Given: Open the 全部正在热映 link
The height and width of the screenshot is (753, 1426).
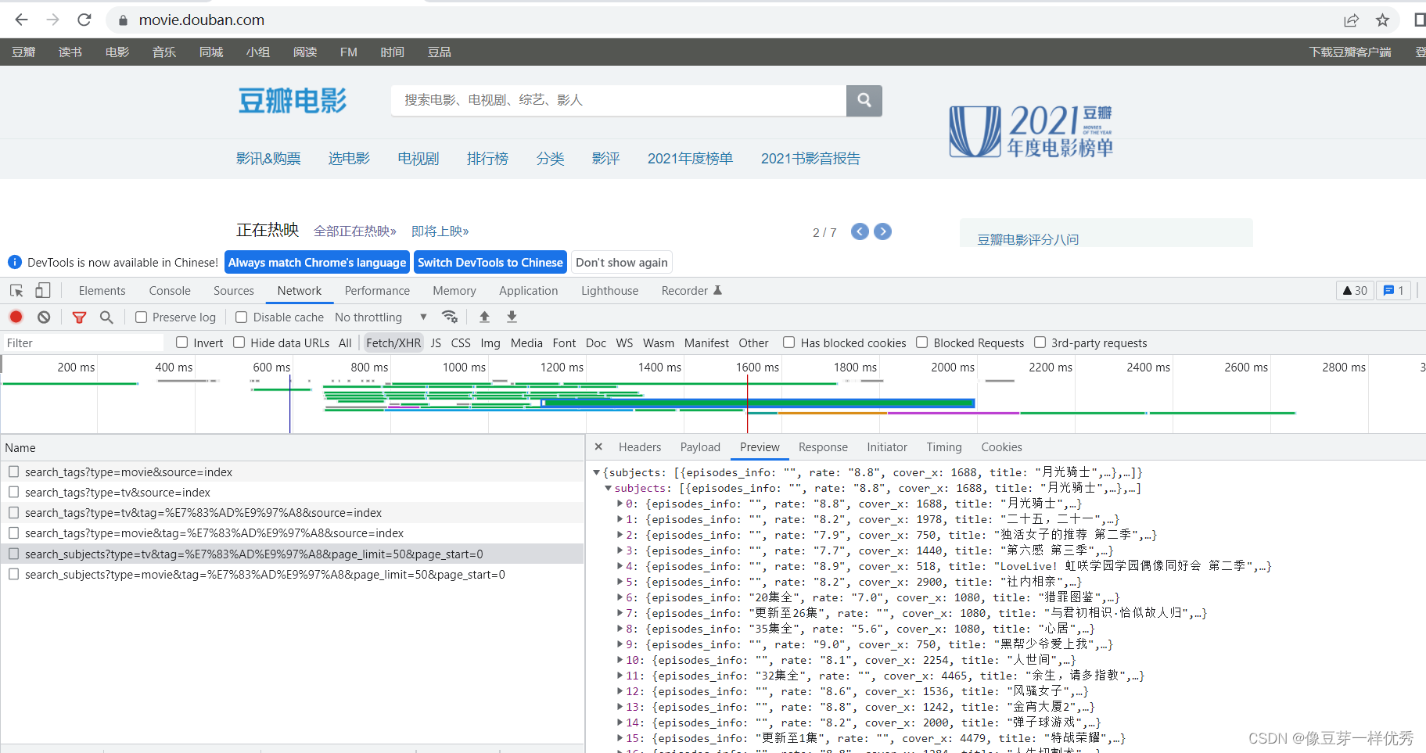Looking at the screenshot, I should pos(355,231).
